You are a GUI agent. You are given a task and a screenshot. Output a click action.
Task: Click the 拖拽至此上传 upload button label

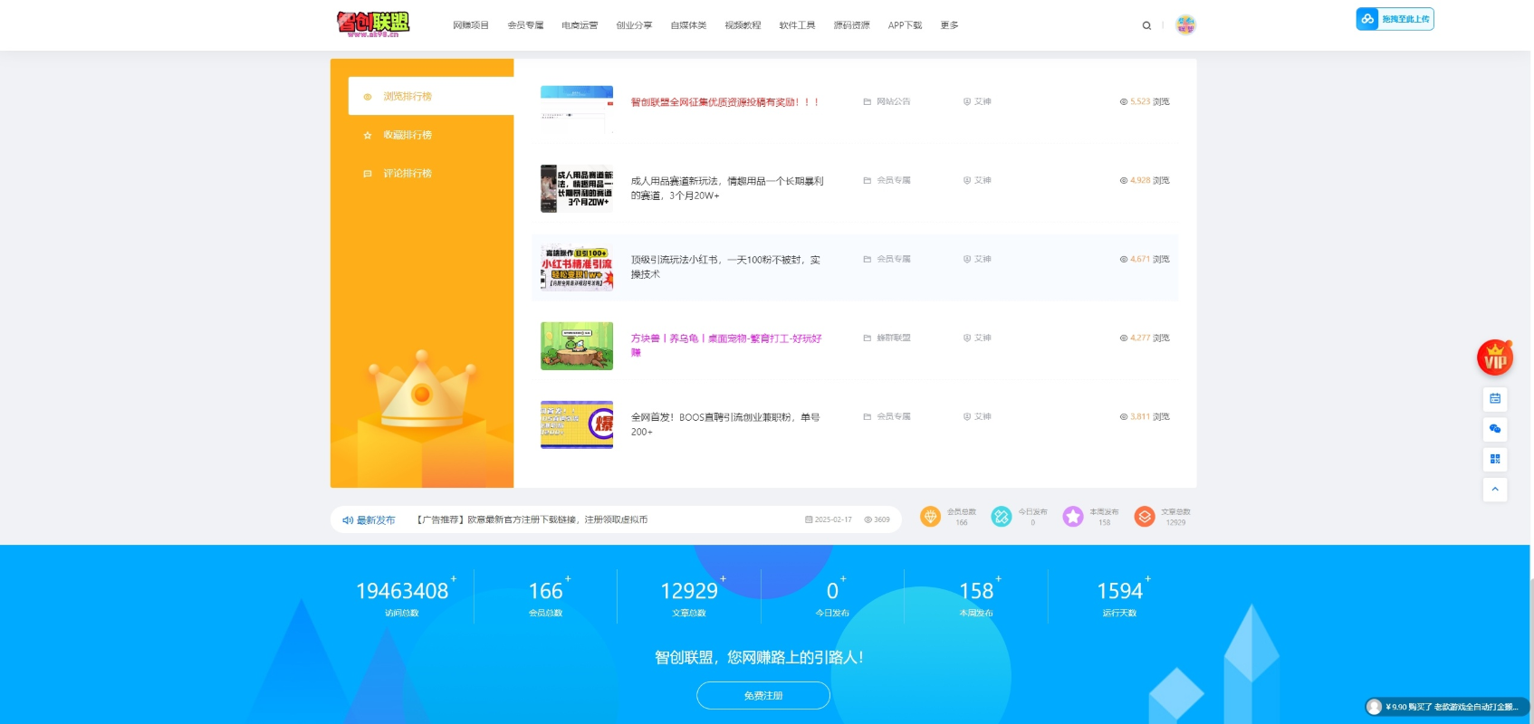[x=1405, y=19]
